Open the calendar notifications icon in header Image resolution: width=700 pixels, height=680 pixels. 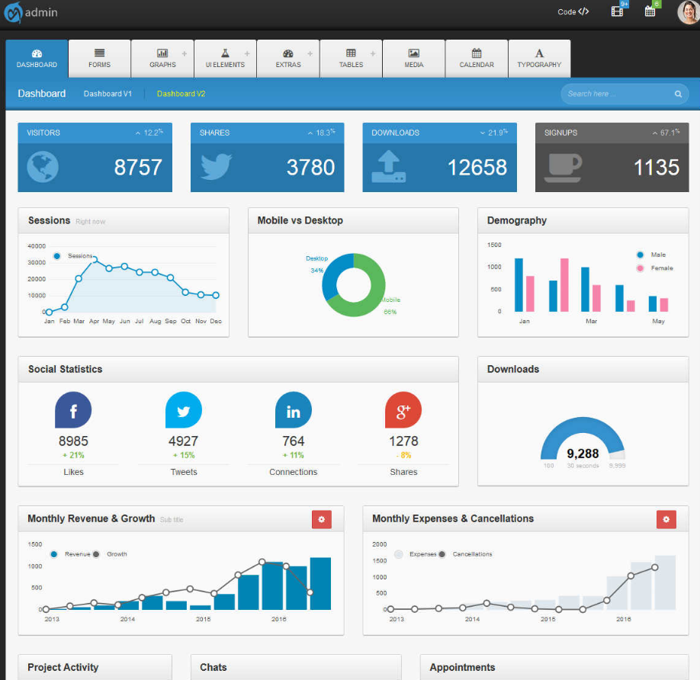(650, 11)
